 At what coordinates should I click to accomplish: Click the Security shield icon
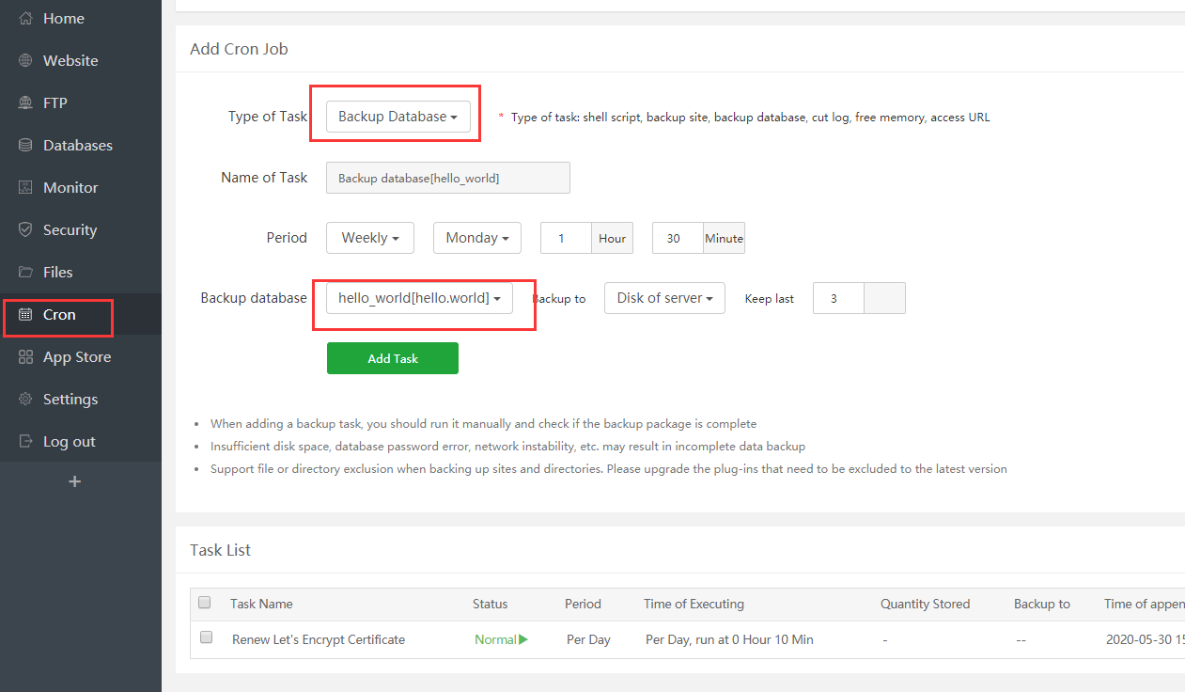pos(25,230)
